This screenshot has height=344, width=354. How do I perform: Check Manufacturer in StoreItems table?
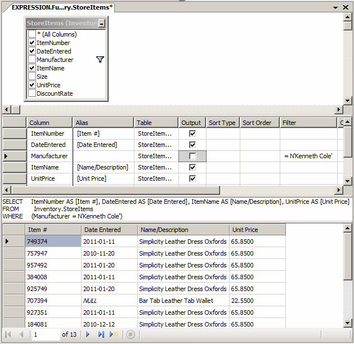coord(32,60)
